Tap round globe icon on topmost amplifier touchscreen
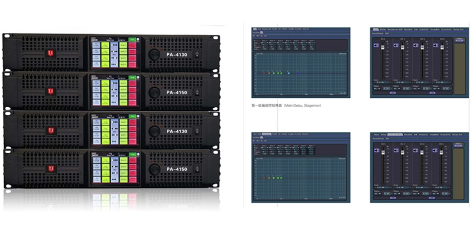This screenshot has height=228, width=473. pos(138,39)
